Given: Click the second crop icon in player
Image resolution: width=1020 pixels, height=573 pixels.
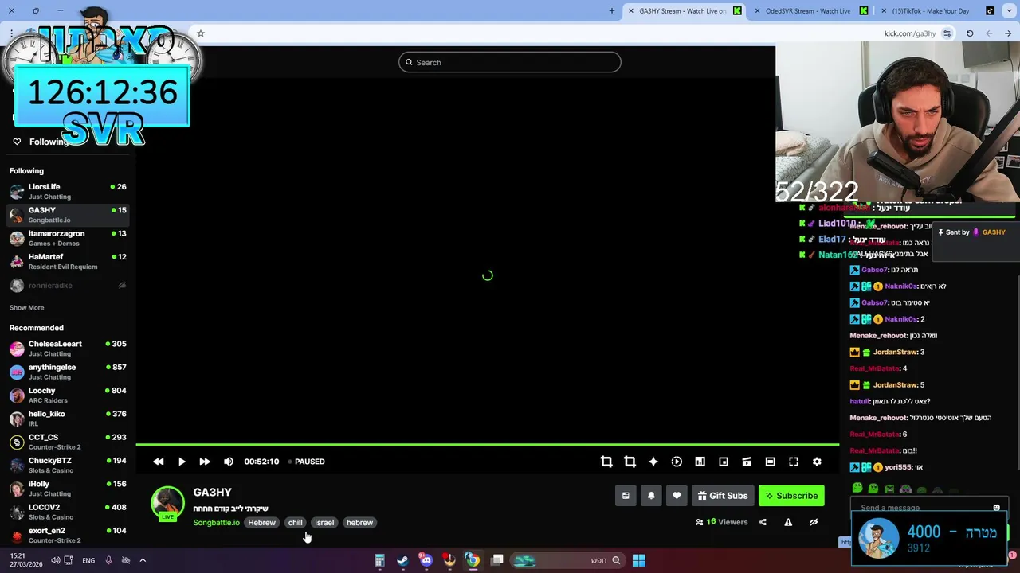Looking at the screenshot, I should [x=630, y=462].
